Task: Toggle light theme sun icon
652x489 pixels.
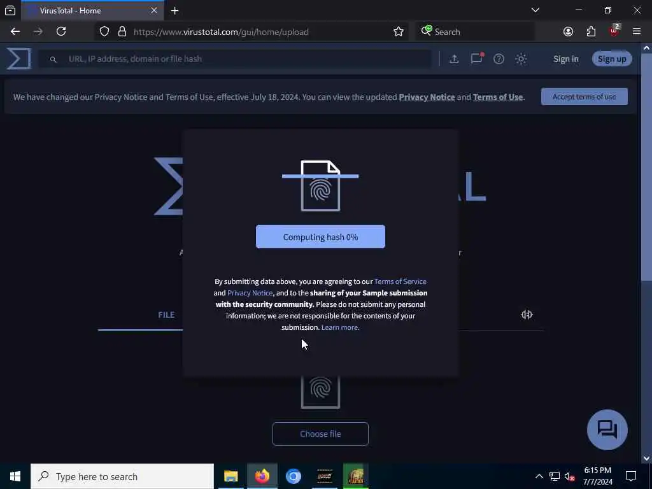Action: pyautogui.click(x=521, y=59)
